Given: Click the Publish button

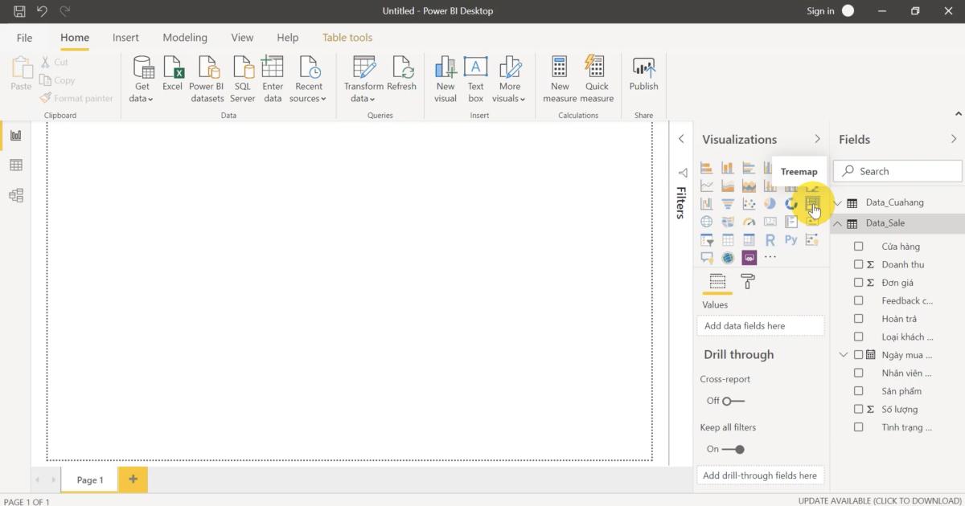Looking at the screenshot, I should click(x=643, y=78).
